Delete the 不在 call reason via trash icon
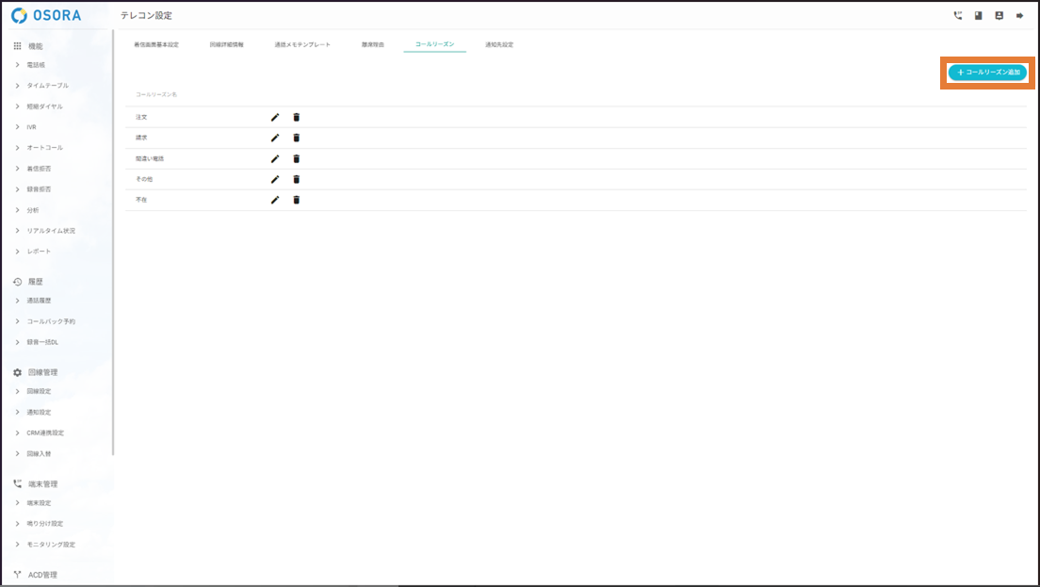 point(297,199)
